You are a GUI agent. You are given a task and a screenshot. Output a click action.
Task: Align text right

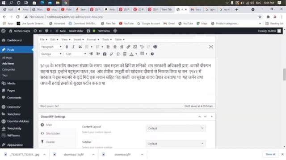122,47
